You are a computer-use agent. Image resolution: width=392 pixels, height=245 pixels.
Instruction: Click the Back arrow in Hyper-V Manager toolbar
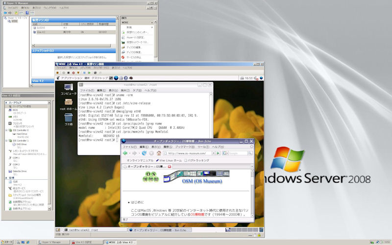tap(5, 13)
